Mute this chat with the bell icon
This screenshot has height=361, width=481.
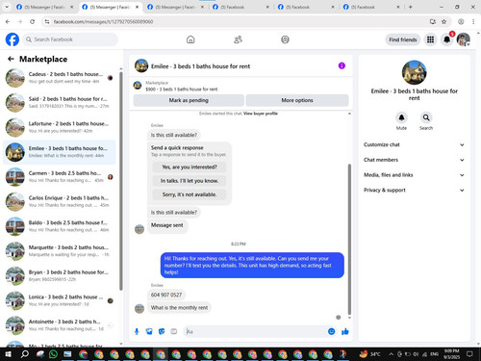(401, 117)
